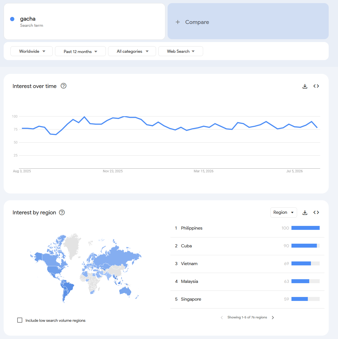Screen dimensions: 338x339
Task: Click the Showing 1-5 of 76 regions text
Action: pos(247,317)
